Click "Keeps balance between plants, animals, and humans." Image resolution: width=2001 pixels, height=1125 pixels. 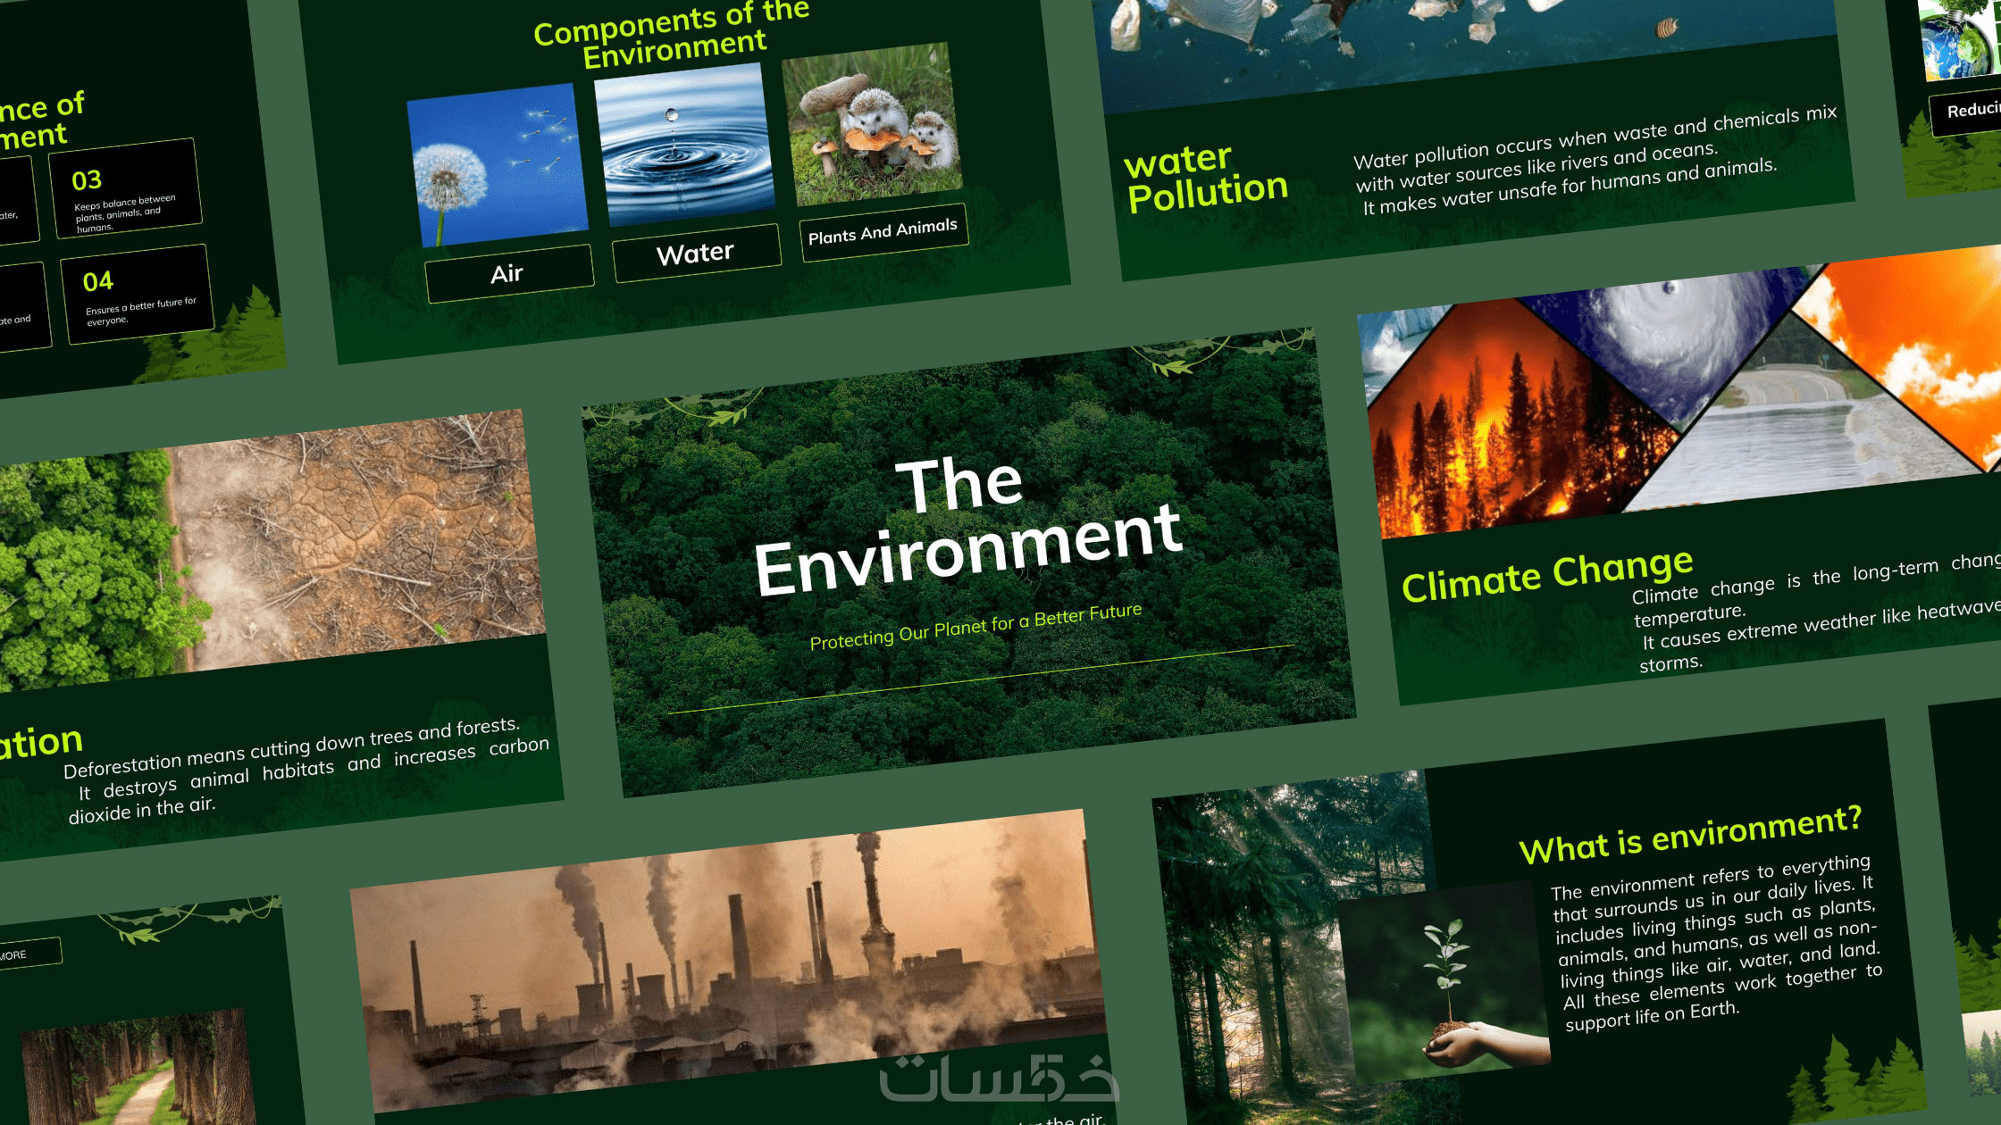pyautogui.click(x=124, y=213)
